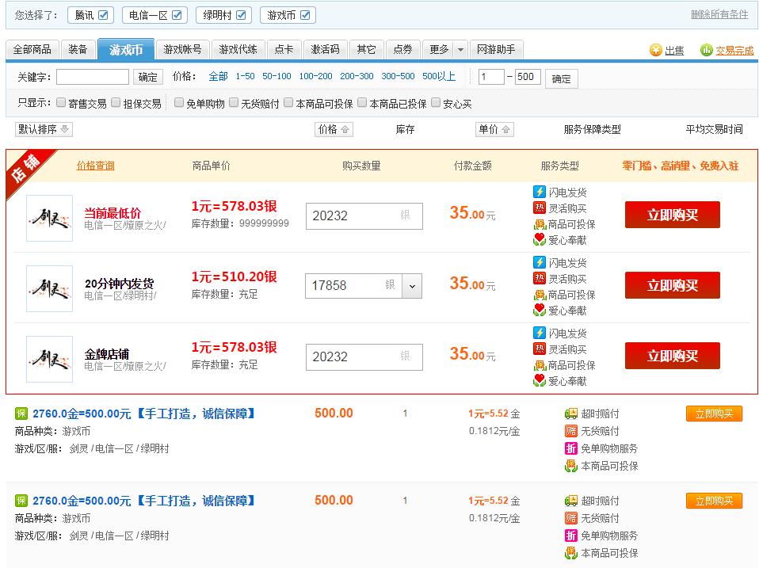Switch to the 游戏帐号 tab
Image resolution: width=759 pixels, height=568 pixels.
[x=177, y=48]
